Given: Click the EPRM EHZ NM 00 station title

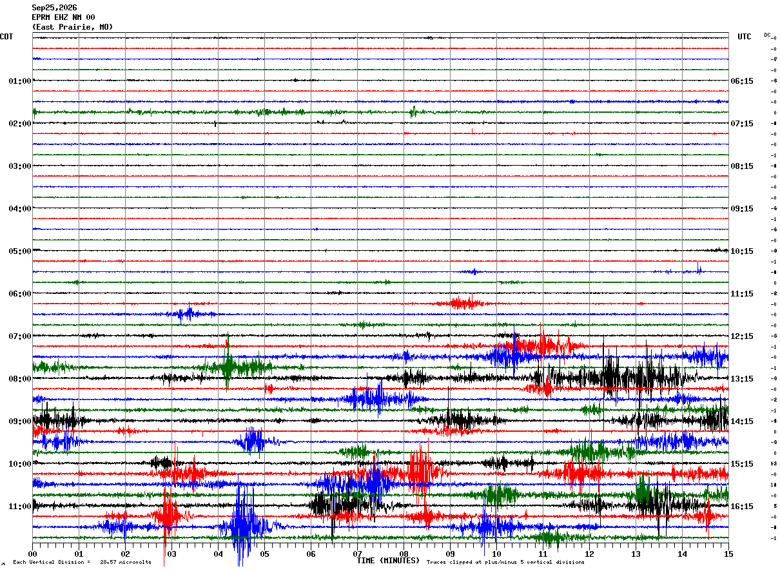Looking at the screenshot, I should [x=63, y=17].
